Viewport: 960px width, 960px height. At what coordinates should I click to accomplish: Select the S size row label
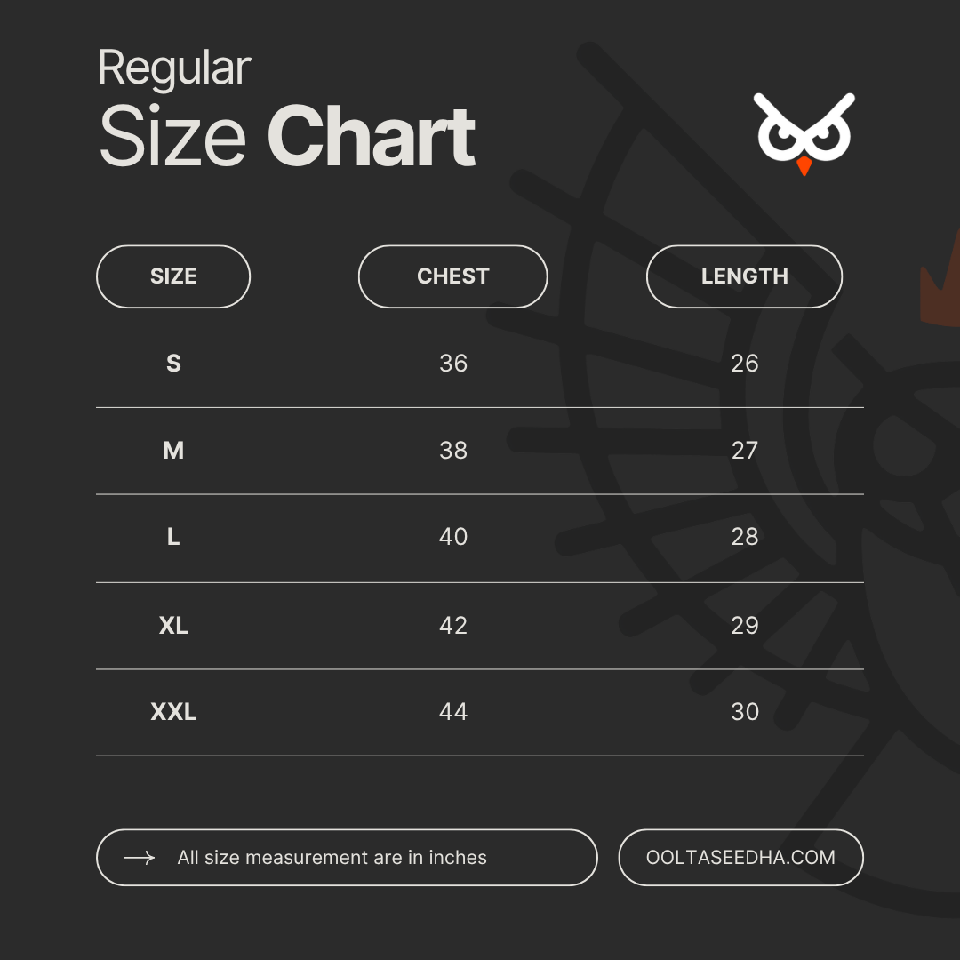pyautogui.click(x=173, y=364)
